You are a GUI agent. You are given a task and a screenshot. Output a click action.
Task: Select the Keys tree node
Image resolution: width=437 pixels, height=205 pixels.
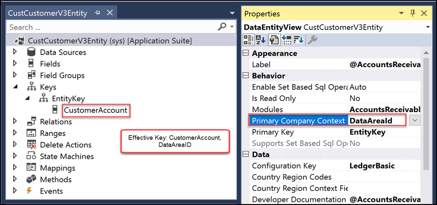pos(48,87)
